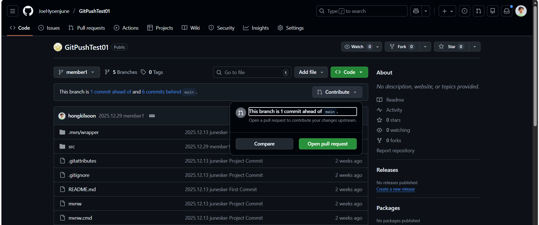Viewport: 539px width, 225px height.
Task: Go to GitHub home via Octocat logo
Action: 28,11
